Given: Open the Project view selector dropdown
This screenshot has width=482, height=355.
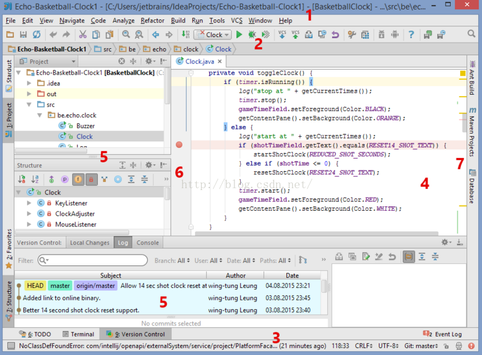Looking at the screenshot, I should [x=48, y=61].
